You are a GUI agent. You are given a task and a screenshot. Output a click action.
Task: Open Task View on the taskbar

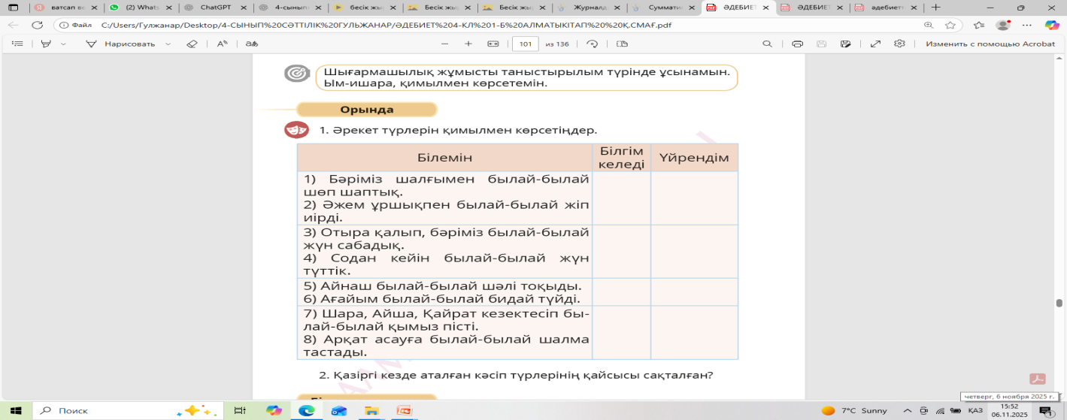click(x=240, y=410)
